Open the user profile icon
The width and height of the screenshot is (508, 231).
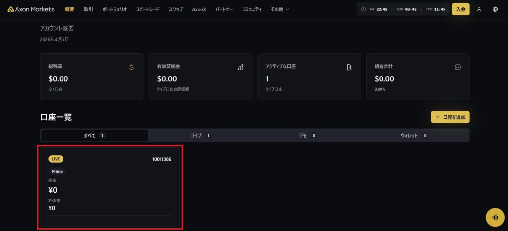(479, 9)
